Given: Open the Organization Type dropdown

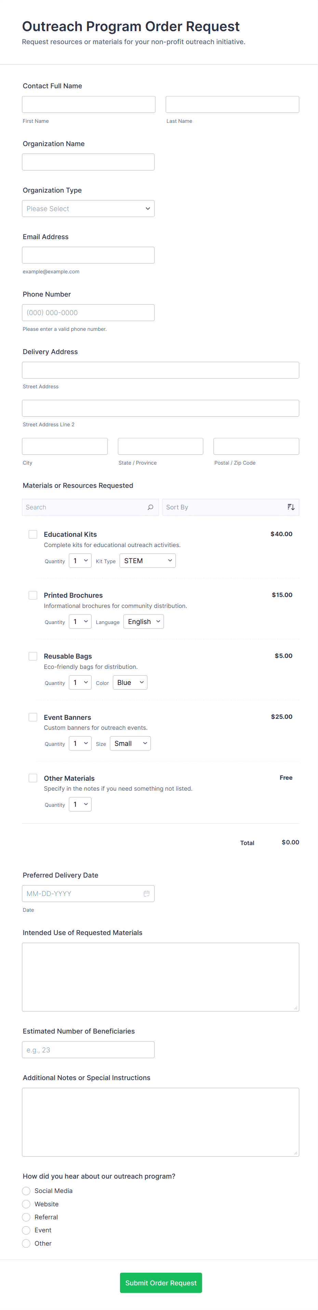Looking at the screenshot, I should (88, 208).
